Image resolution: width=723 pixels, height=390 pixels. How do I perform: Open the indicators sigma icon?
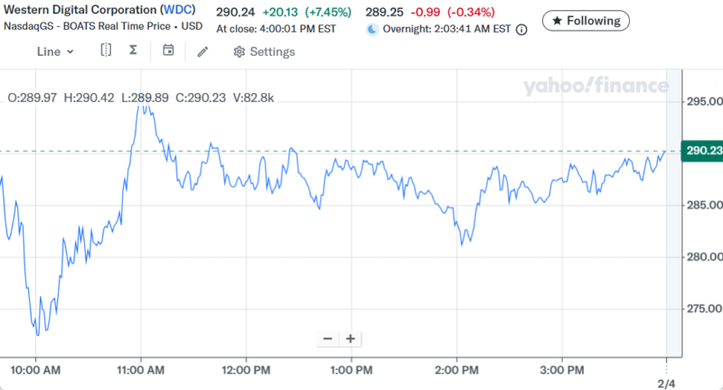(x=134, y=51)
